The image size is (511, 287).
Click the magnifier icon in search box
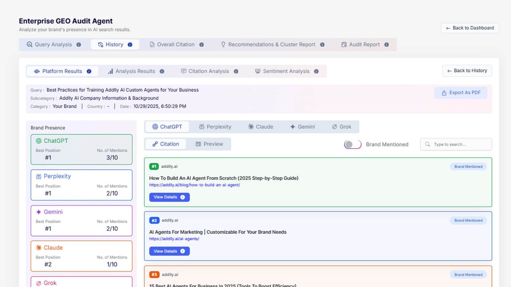pyautogui.click(x=428, y=144)
